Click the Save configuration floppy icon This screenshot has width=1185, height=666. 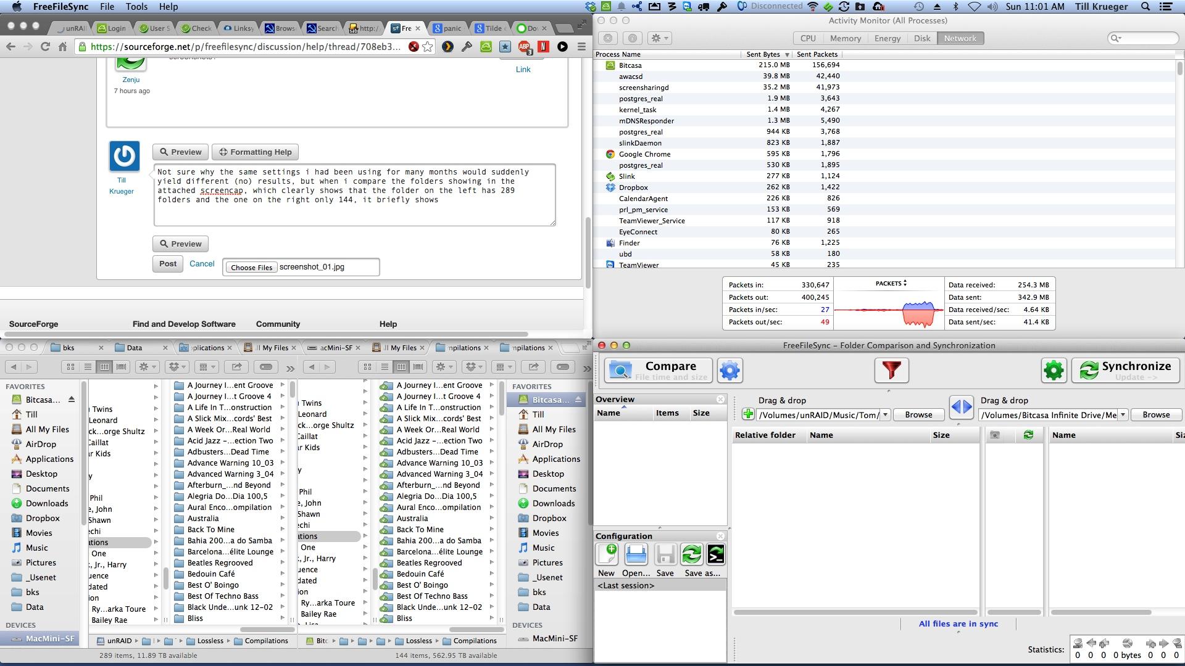click(665, 554)
